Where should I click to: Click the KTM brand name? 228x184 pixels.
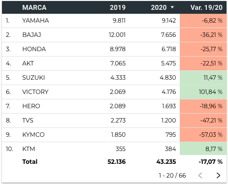pos(29,149)
